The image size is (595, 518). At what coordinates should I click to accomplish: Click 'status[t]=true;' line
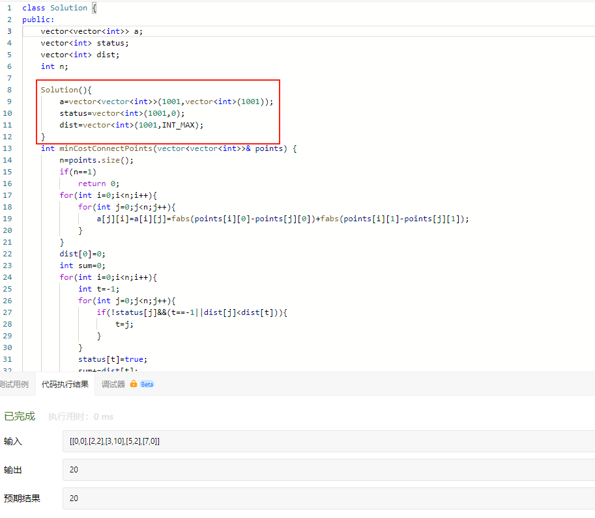click(113, 359)
